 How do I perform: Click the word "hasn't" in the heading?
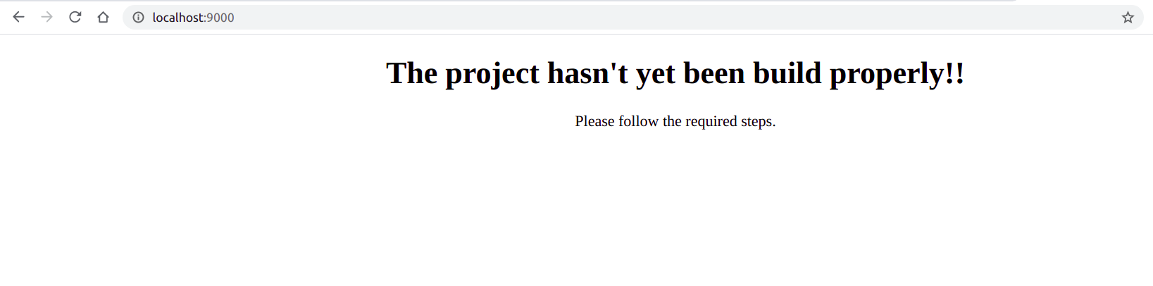point(587,73)
